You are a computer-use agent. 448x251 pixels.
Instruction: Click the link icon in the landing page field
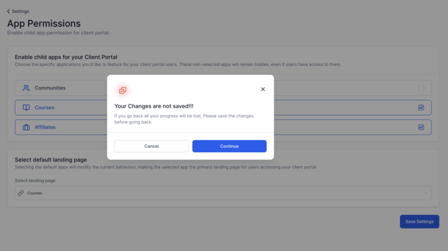[21, 193]
